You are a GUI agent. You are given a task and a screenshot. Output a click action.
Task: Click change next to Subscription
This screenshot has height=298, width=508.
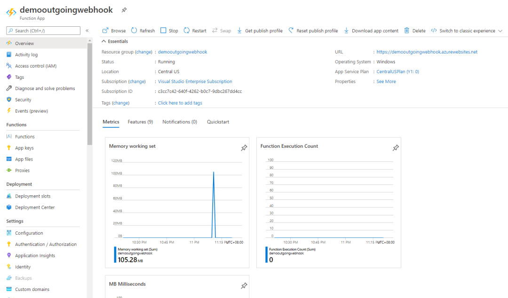click(137, 82)
